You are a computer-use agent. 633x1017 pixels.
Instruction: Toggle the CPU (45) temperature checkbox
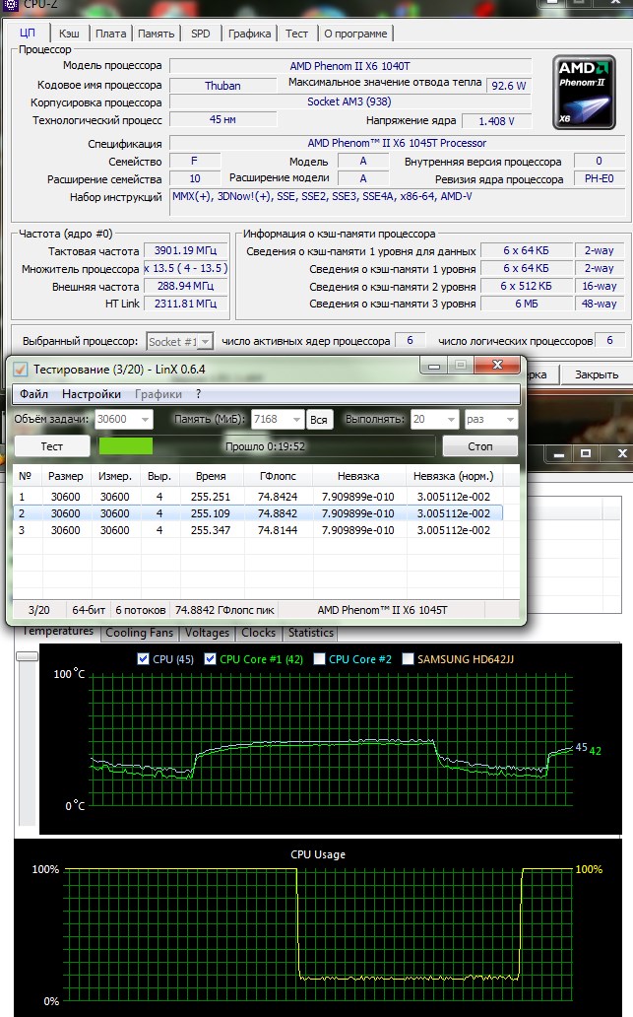click(143, 659)
